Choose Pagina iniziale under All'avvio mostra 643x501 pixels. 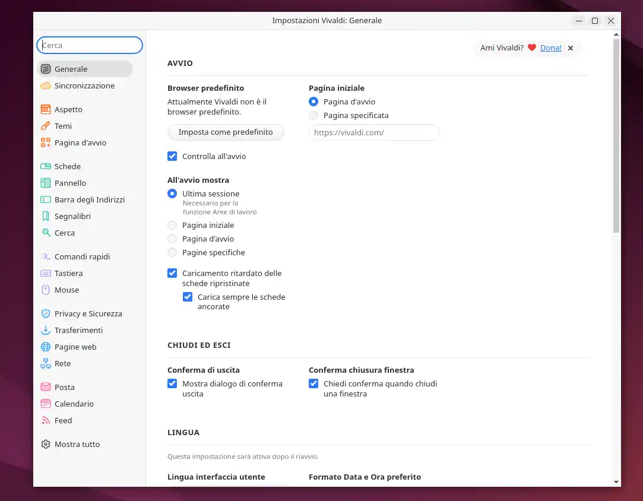[x=172, y=225]
